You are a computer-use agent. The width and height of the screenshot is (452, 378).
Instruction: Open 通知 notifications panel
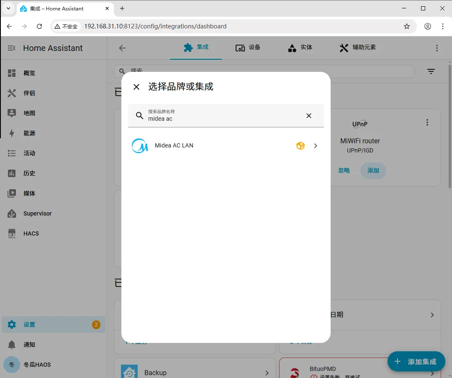tap(53, 345)
